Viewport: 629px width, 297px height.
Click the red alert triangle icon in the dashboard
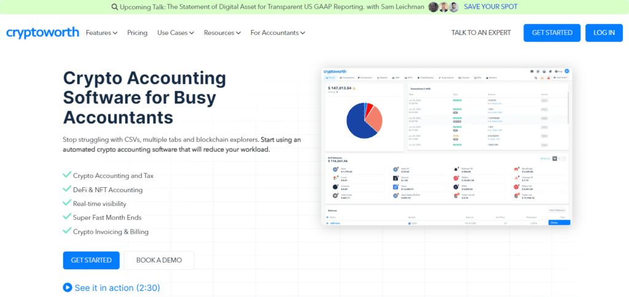(x=549, y=78)
